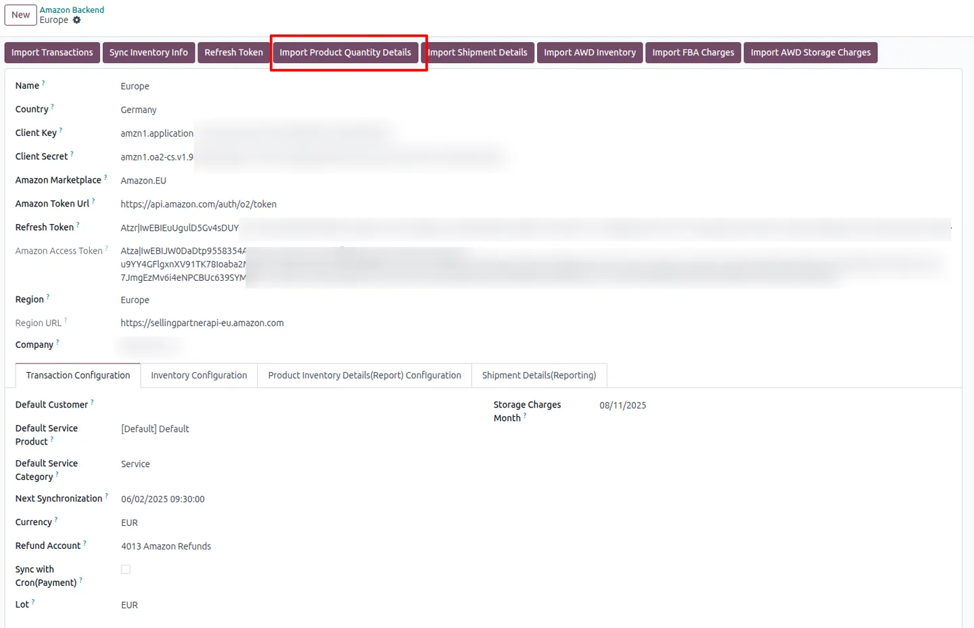Click the empty Default Customer field
This screenshot has height=628, width=974.
[298, 405]
